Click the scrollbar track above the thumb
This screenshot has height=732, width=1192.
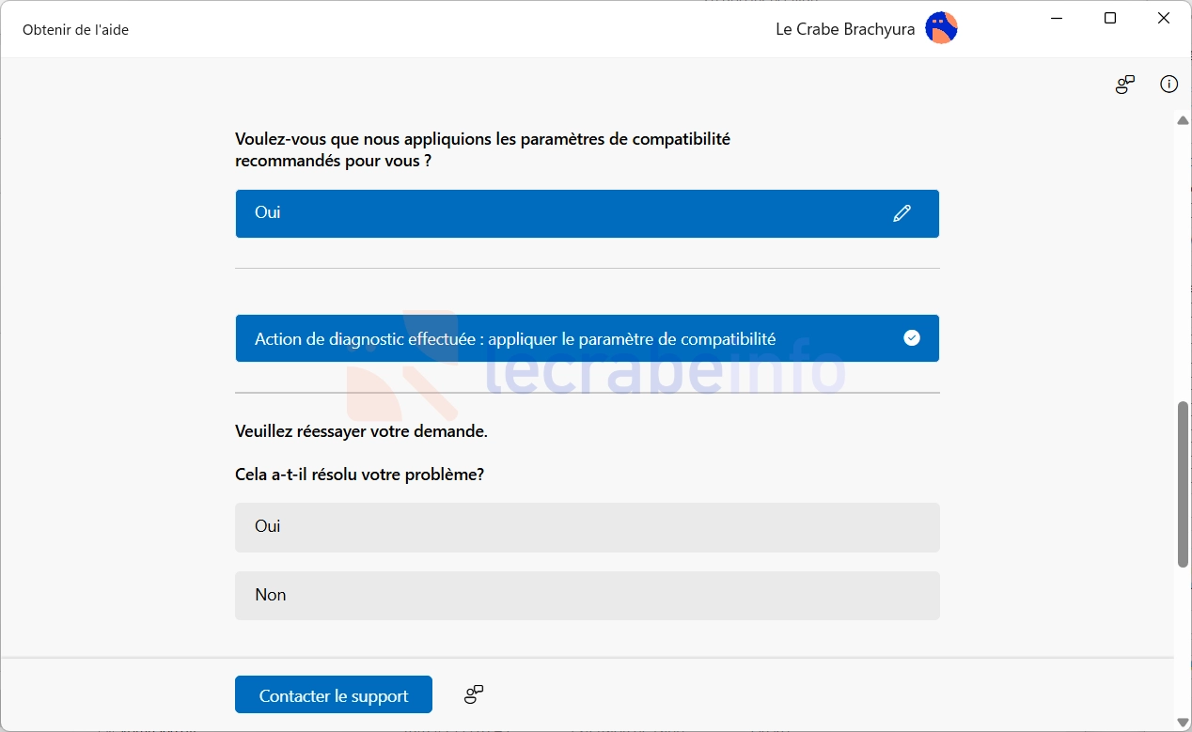click(1183, 263)
